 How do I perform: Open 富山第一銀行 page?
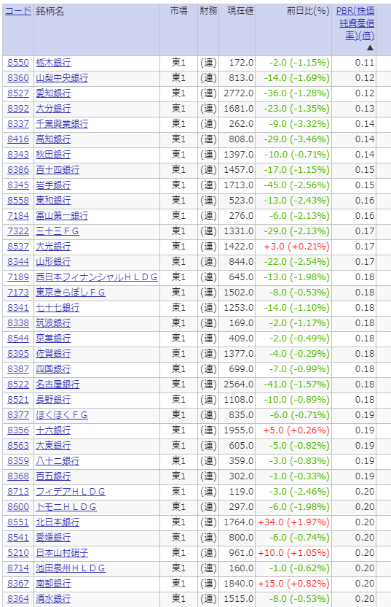[62, 216]
